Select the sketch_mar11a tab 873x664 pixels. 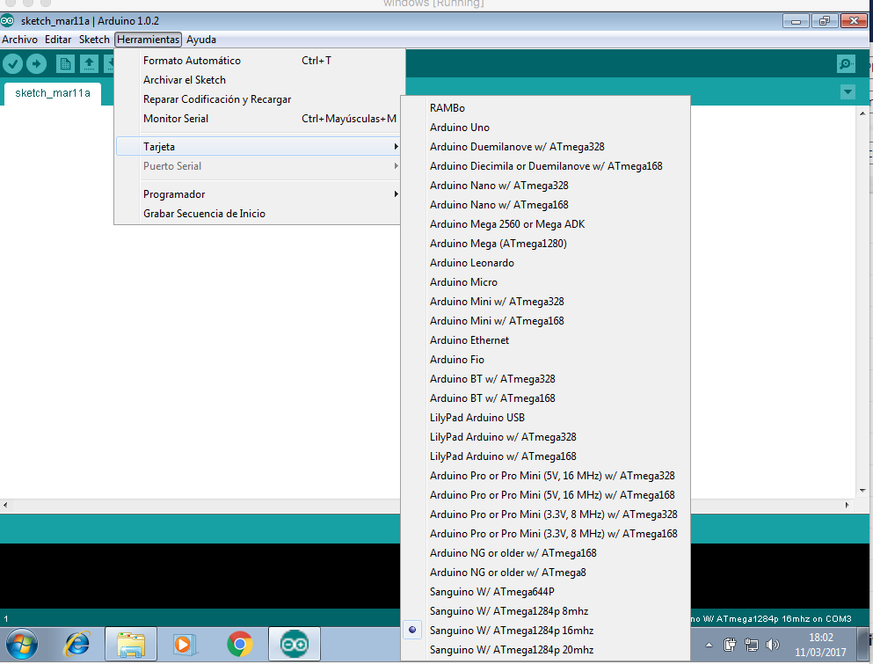[x=53, y=93]
